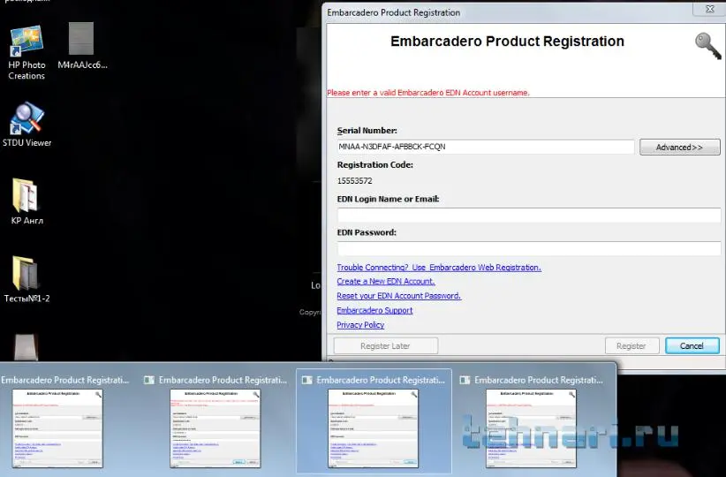Select second taskbar preview thumbnail of registration
Screen dimensions: 726x477
click(216, 428)
